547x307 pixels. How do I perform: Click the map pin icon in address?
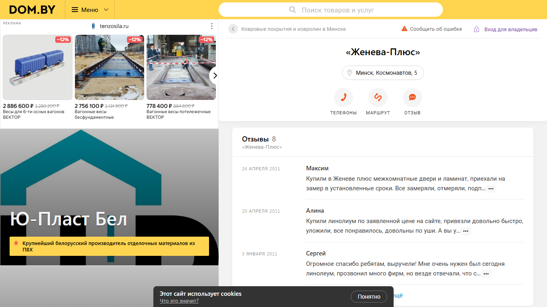pyautogui.click(x=350, y=73)
